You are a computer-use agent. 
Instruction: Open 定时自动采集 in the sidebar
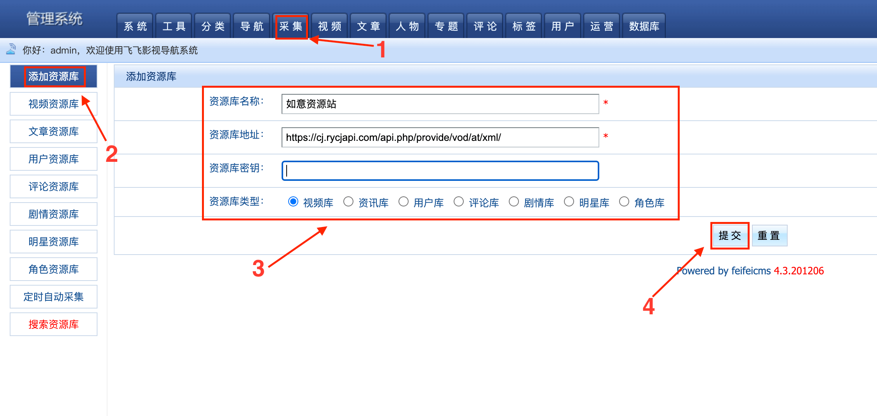coord(54,297)
